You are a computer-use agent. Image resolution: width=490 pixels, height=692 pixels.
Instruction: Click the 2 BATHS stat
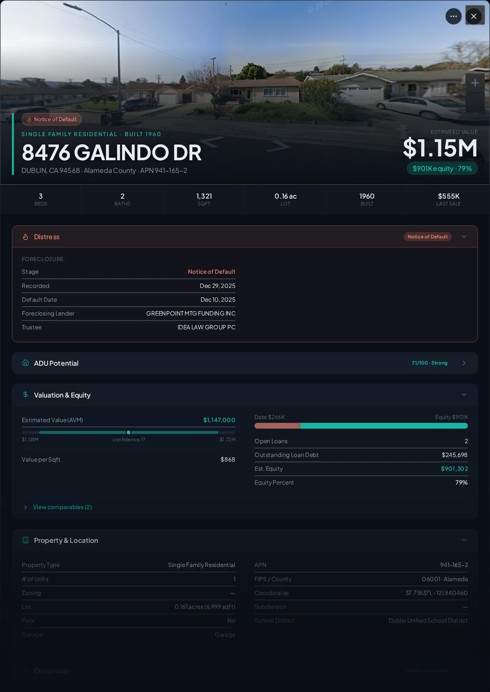122,199
